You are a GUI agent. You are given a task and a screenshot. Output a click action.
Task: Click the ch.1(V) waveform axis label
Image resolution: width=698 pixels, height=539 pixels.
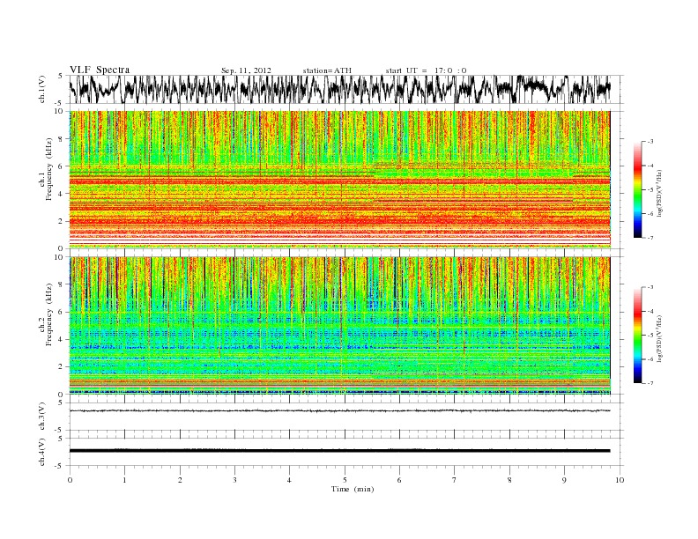[x=42, y=89]
